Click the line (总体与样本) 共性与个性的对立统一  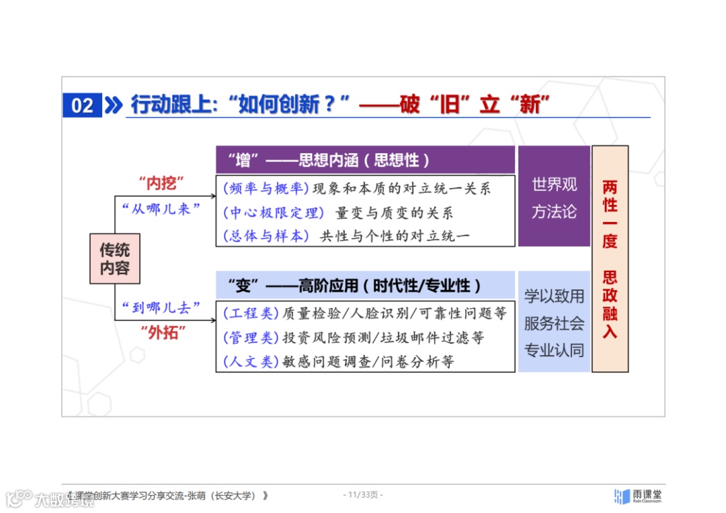(x=346, y=236)
